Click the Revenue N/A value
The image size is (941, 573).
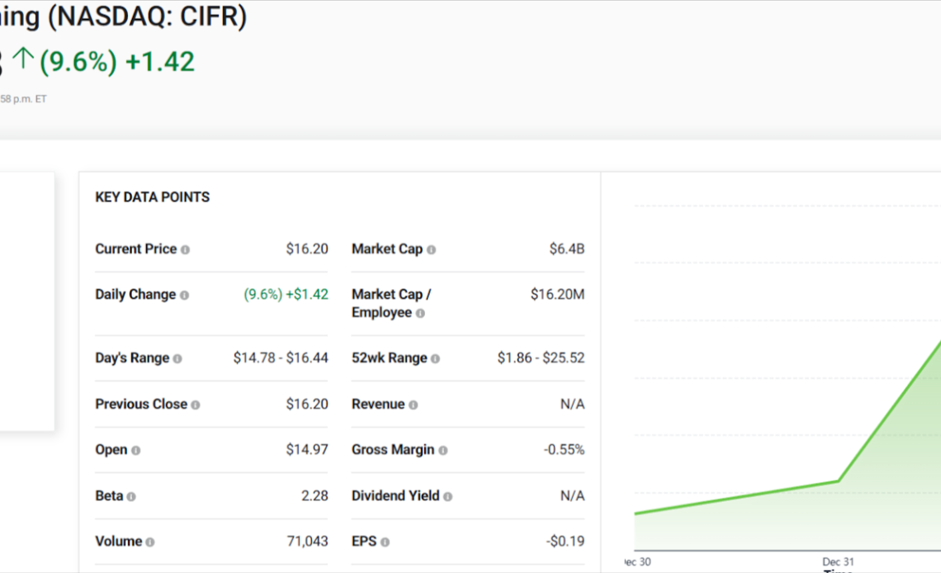coord(573,405)
